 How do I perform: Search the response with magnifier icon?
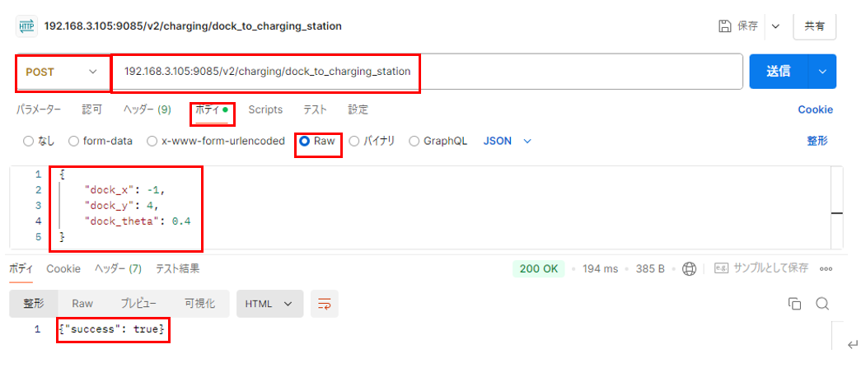pos(822,304)
